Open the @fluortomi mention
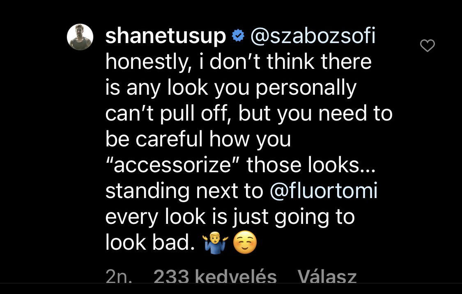The width and height of the screenshot is (462, 294). (324, 191)
